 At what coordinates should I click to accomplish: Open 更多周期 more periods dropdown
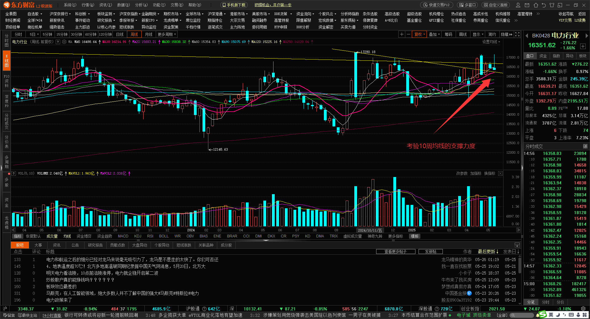coord(167,34)
